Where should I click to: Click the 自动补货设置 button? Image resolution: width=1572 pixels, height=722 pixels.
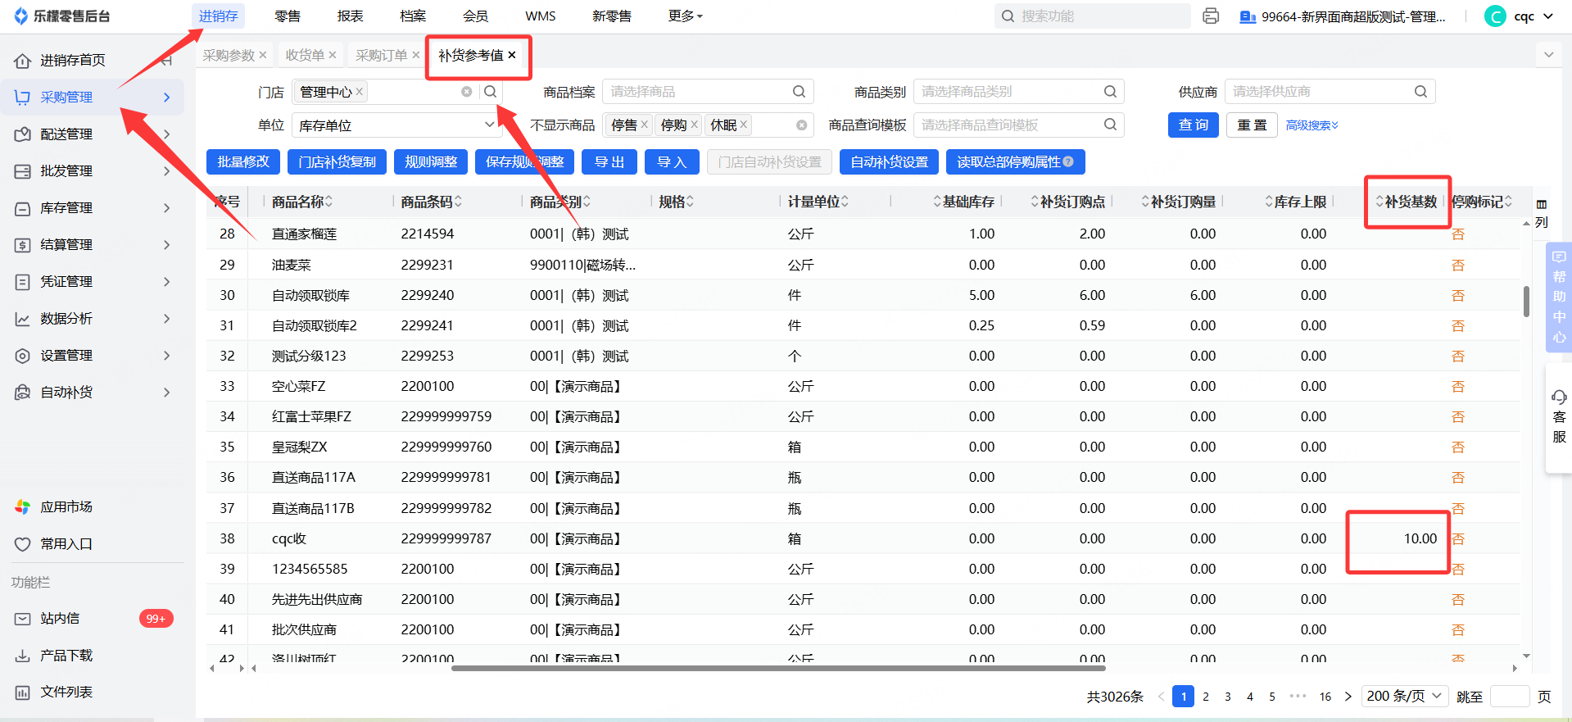[x=890, y=162]
